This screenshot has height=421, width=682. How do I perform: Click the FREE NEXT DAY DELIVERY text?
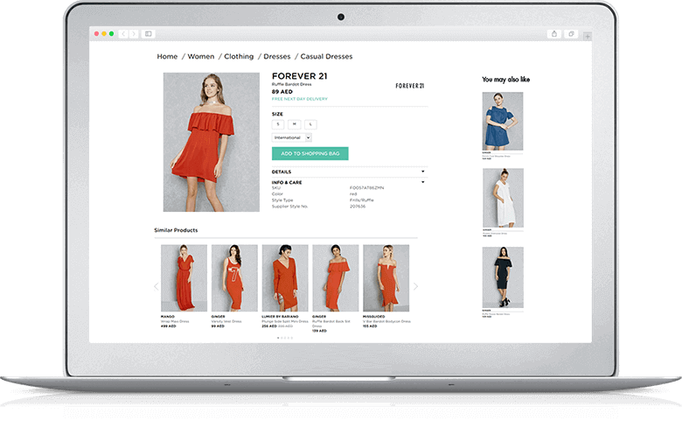300,99
